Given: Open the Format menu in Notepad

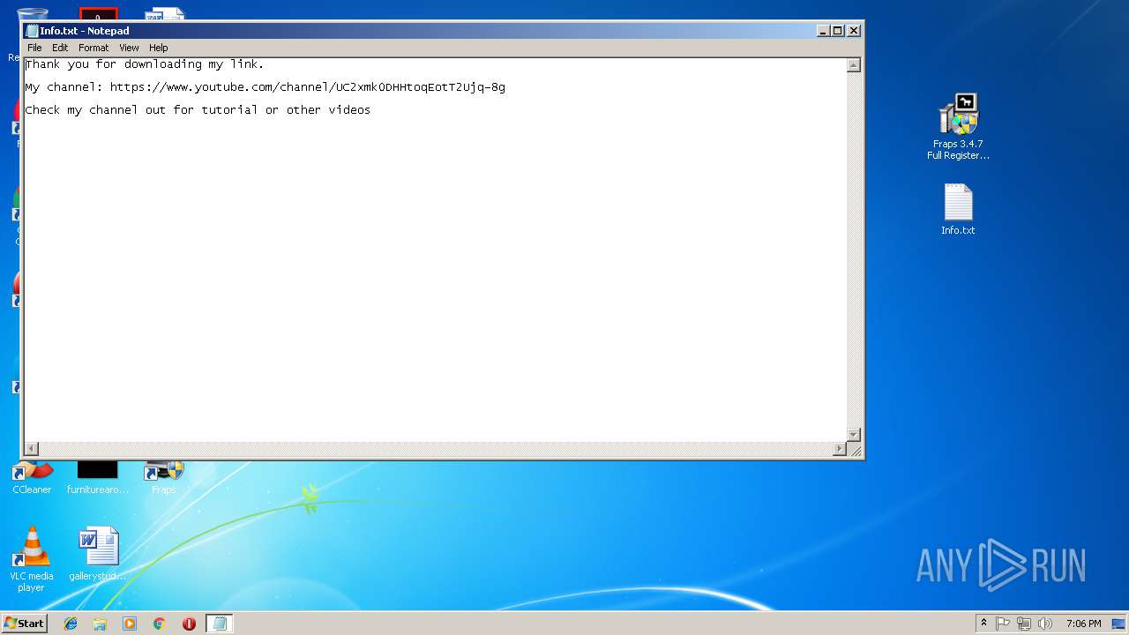Looking at the screenshot, I should (x=93, y=48).
